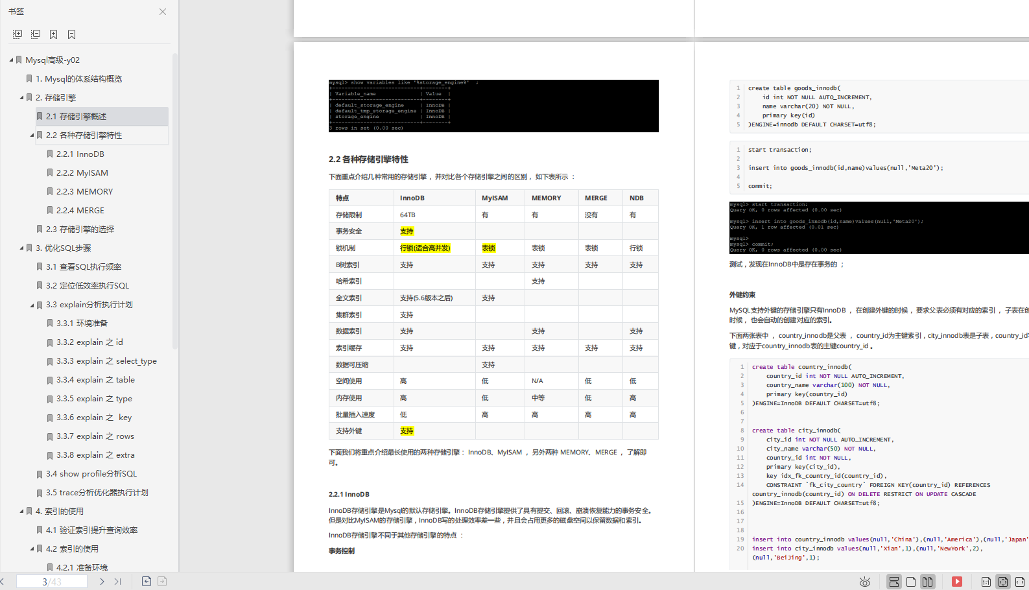Collapse the 4. 索引的使用 node

click(x=22, y=511)
